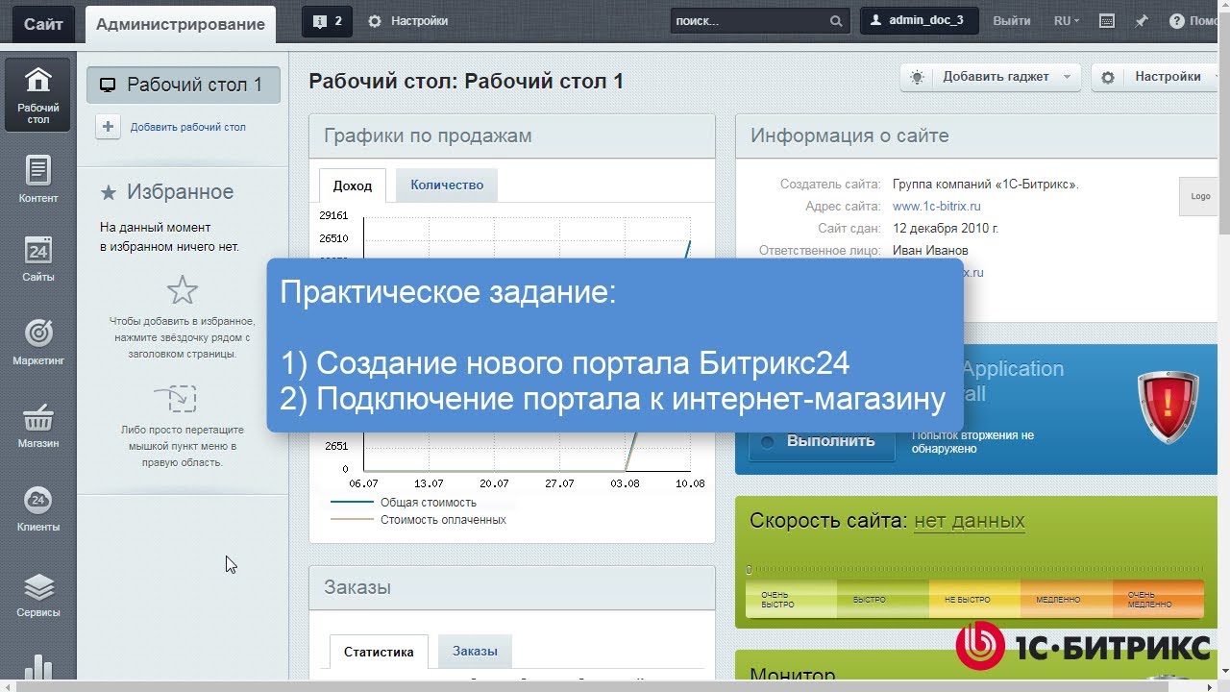
Task: Select the Статистика tab in Заказы
Action: [x=379, y=652]
